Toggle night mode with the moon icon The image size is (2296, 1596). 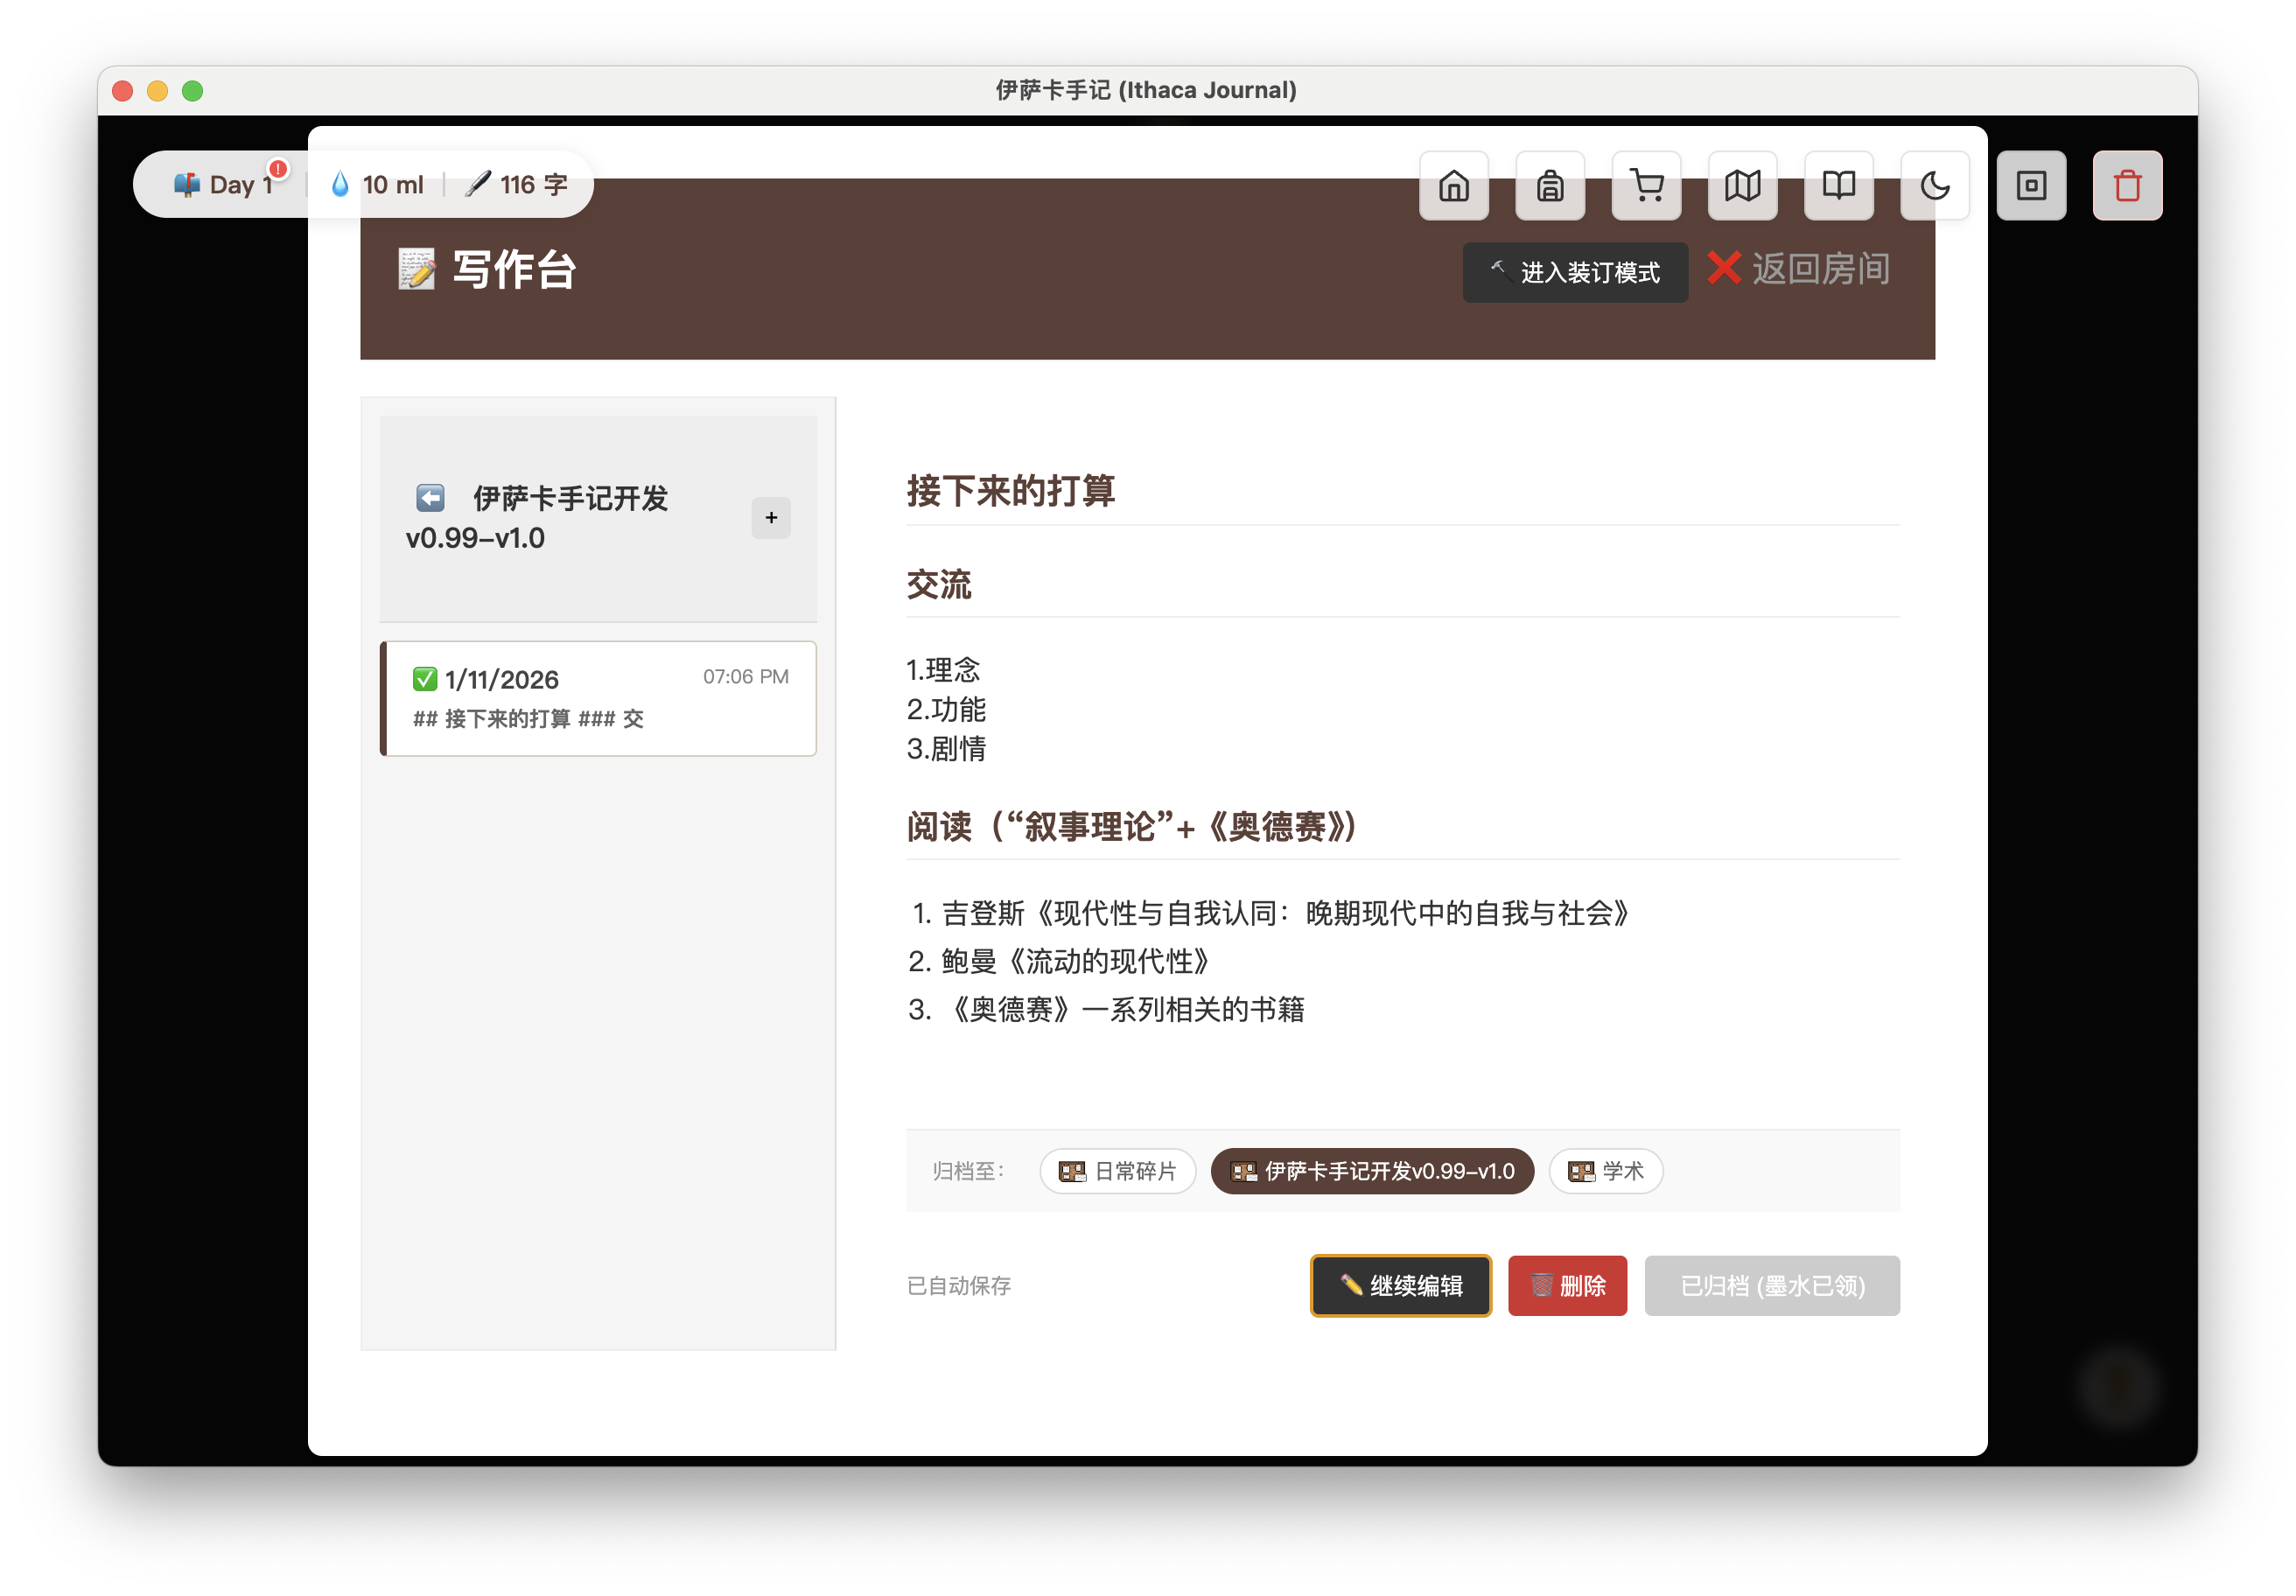pyautogui.click(x=1934, y=185)
